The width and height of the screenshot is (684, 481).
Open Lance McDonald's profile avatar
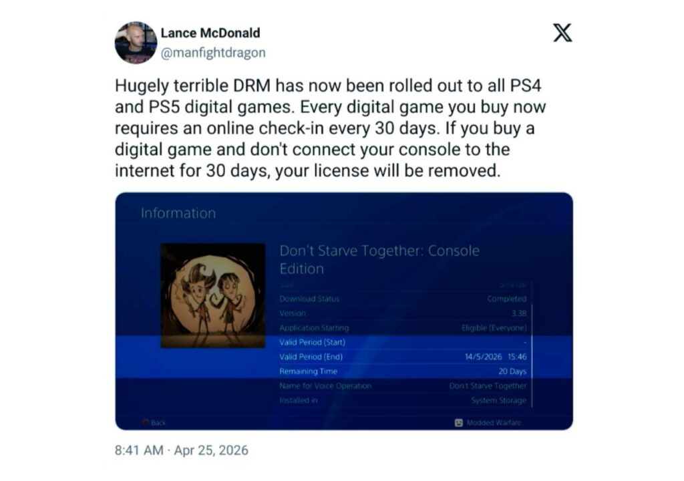[136, 42]
